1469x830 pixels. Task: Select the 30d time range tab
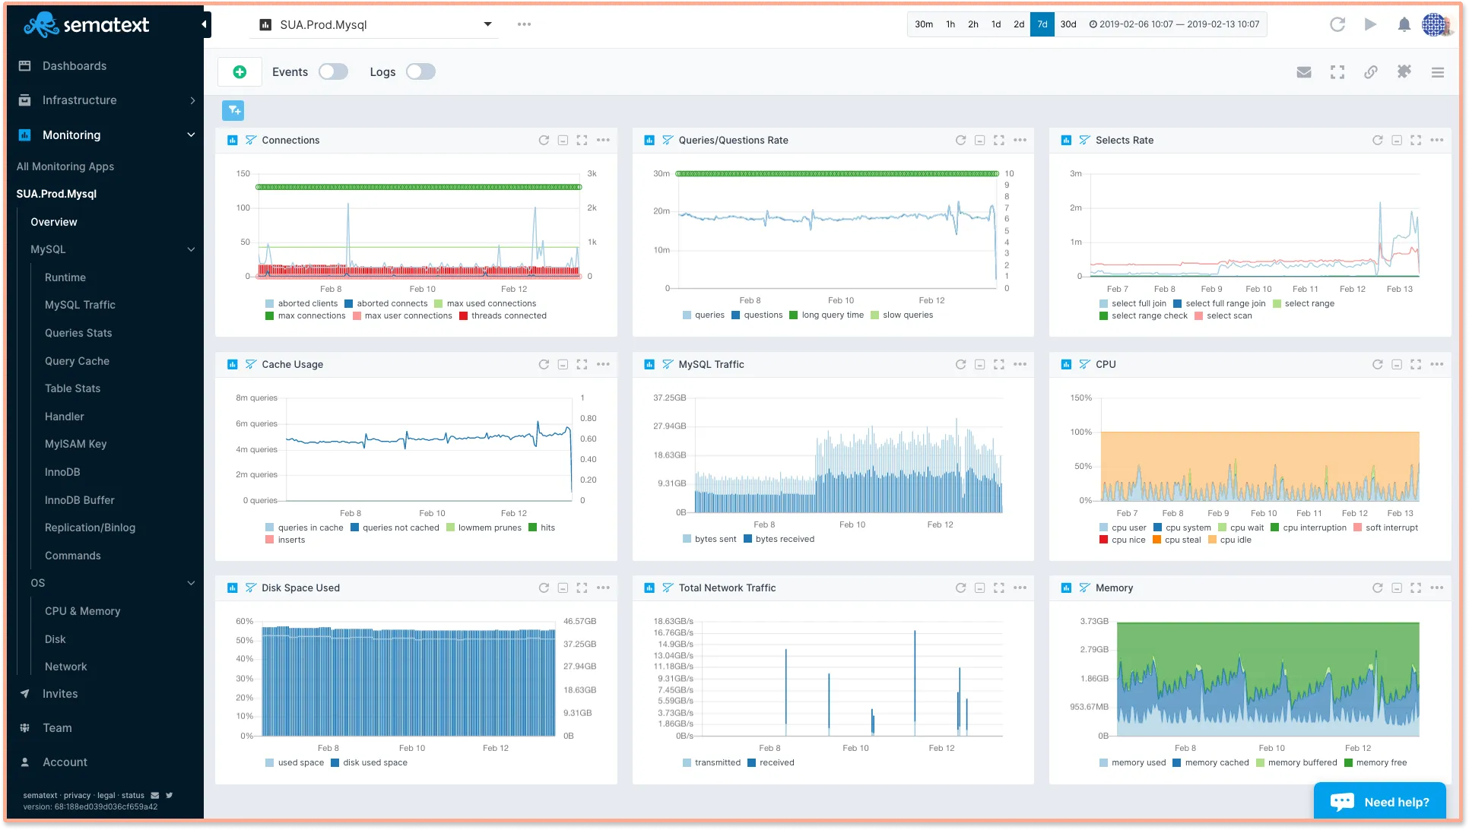click(1068, 24)
